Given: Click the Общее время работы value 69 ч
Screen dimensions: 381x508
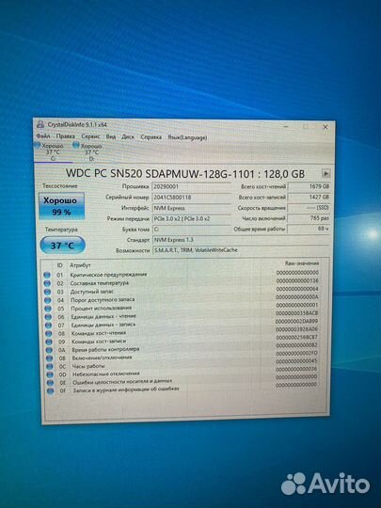Looking at the screenshot, I should [x=309, y=229].
